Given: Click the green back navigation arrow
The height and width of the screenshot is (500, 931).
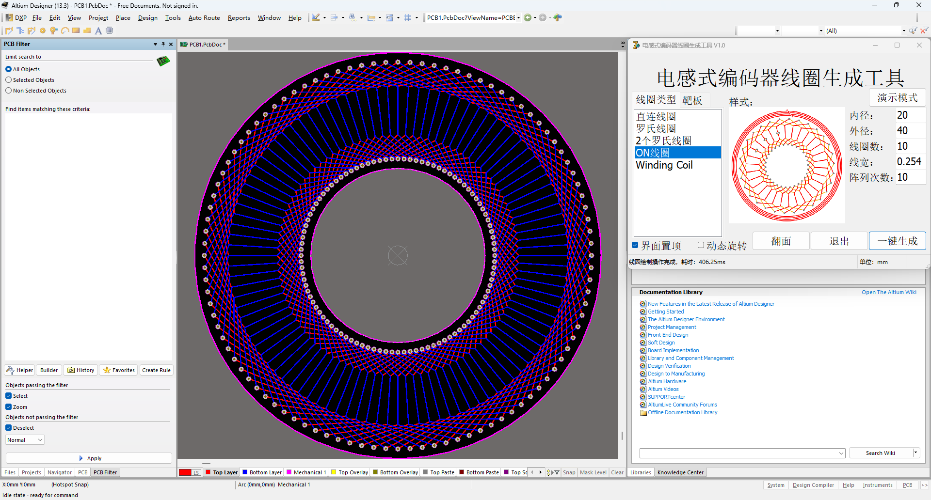Looking at the screenshot, I should pyautogui.click(x=528, y=18).
